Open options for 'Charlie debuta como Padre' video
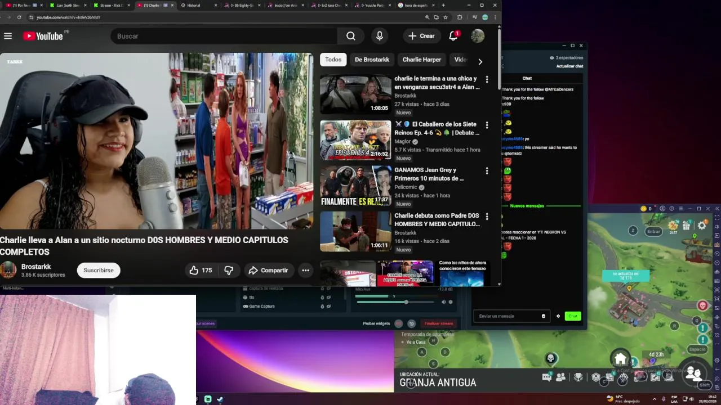The image size is (721, 405). coord(487,217)
